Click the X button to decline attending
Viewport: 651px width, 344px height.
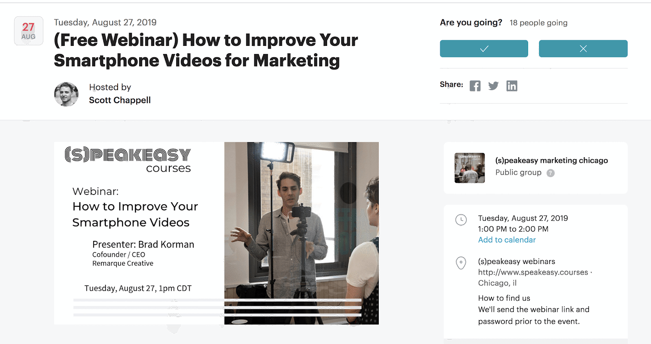[583, 49]
